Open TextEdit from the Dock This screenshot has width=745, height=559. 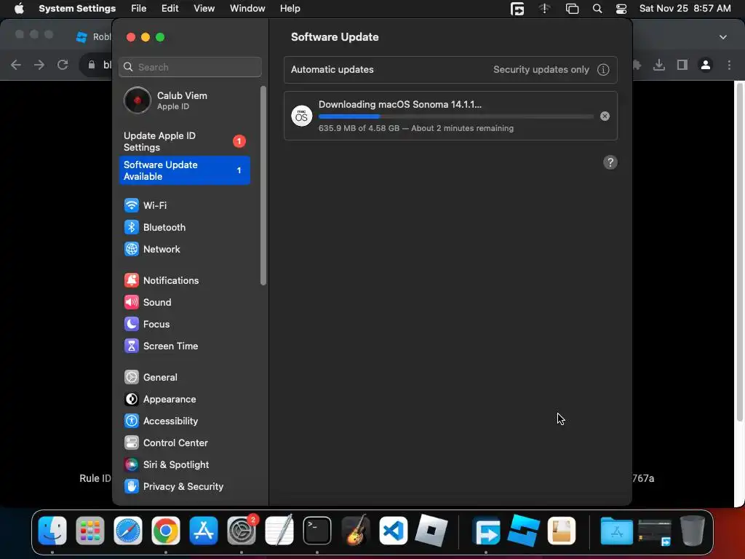click(279, 531)
